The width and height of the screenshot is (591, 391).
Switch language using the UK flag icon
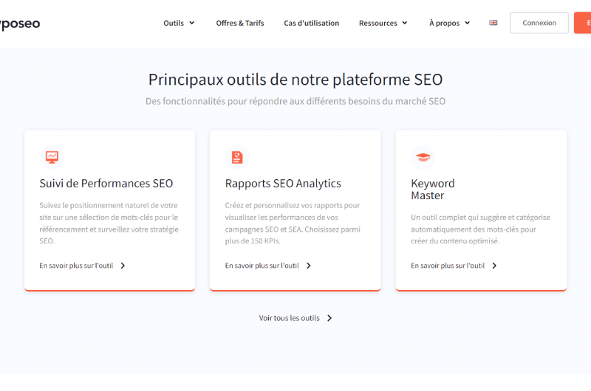point(493,23)
